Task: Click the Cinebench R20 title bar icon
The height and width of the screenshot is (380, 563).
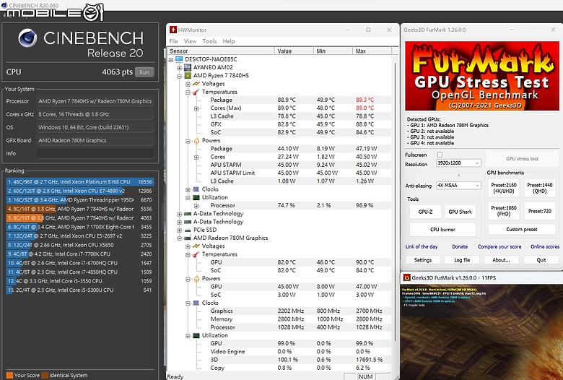Action: 4,5
